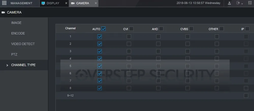Image resolution: width=254 pixels, height=111 pixels.
Task: Check AHD for channel 7
Action: 158,81
